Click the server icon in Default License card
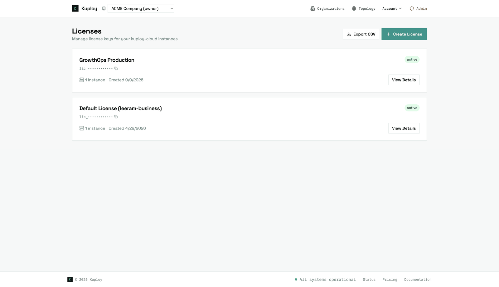The image size is (499, 287). (x=82, y=128)
